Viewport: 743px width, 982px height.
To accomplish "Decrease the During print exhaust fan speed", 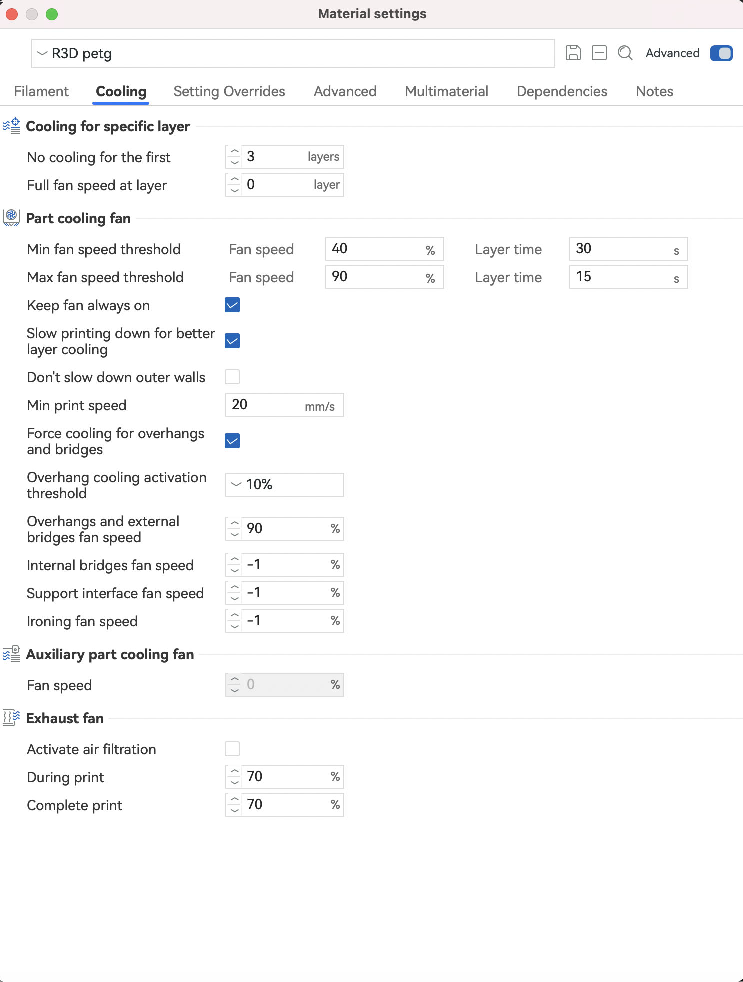I will pyautogui.click(x=234, y=782).
